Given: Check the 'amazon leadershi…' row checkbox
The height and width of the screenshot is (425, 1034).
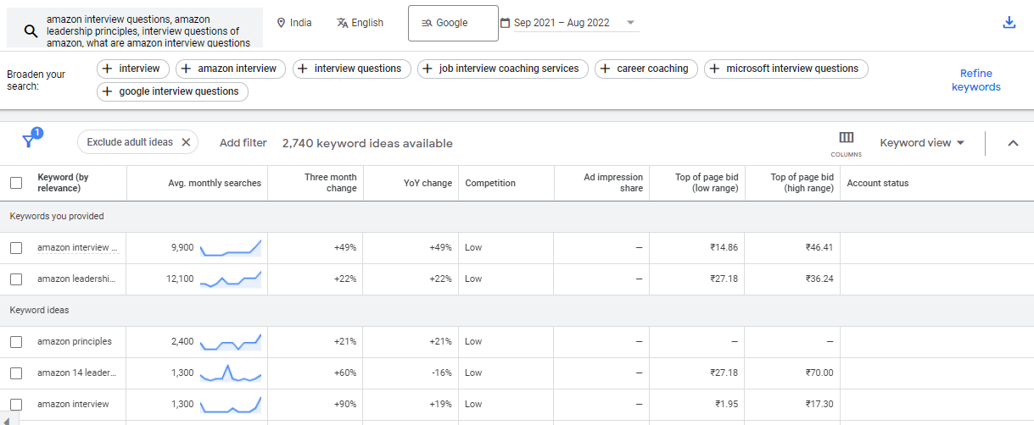Looking at the screenshot, I should [16, 279].
